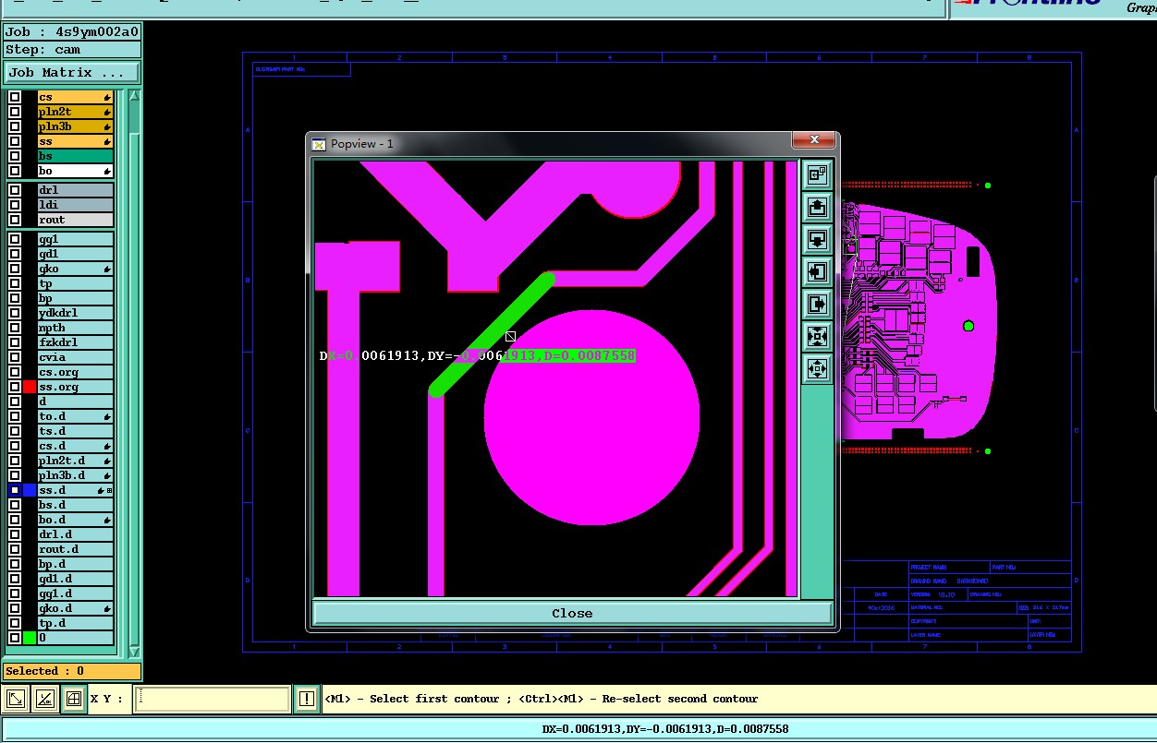Click the angle measurement mode icon
The width and height of the screenshot is (1157, 743).
(44, 699)
